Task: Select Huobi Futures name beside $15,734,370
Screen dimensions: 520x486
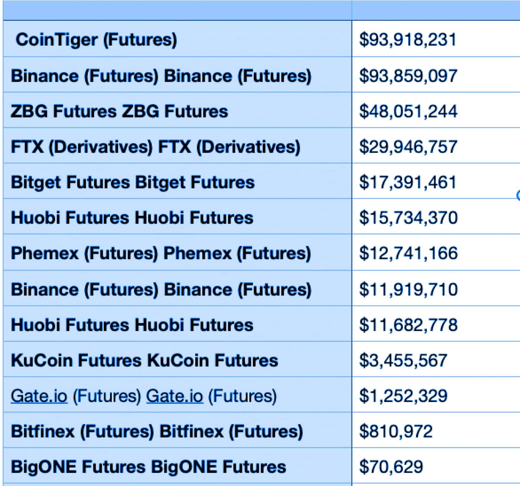Action: click(132, 218)
